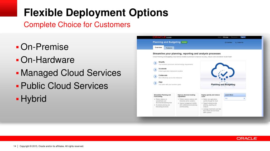This screenshot has width=270, height=151.
Task: Click the 'Streamline Planning and Forecasting' card
Action: click(163, 104)
